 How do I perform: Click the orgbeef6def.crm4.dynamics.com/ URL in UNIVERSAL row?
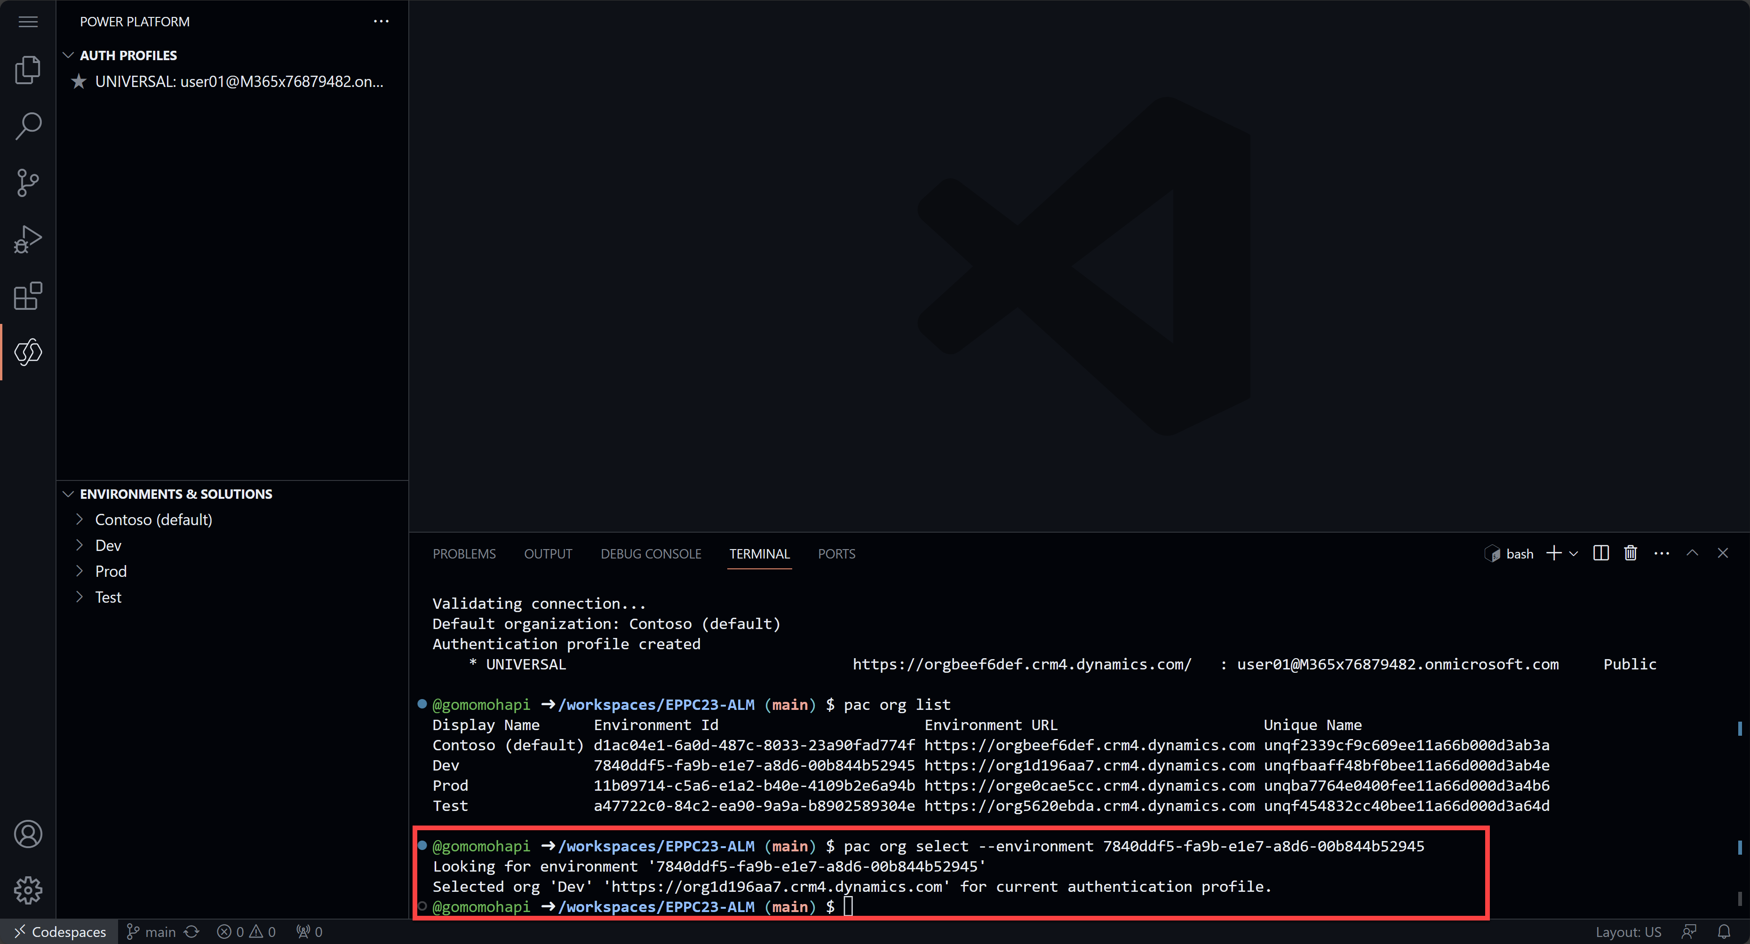[1022, 664]
